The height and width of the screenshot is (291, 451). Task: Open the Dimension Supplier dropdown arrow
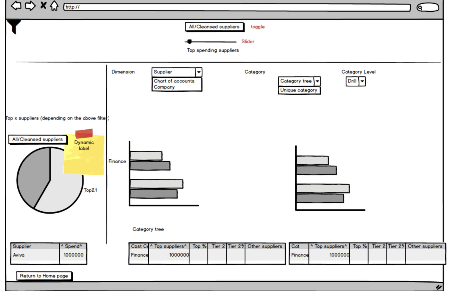click(x=199, y=72)
